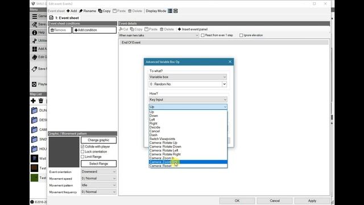Click the Add Assets grid icon
This screenshot has width=364, height=205.
35,49
